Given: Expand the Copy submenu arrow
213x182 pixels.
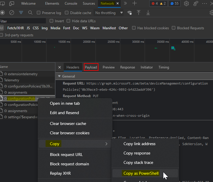Looking at the screenshot, I should click(106, 144).
